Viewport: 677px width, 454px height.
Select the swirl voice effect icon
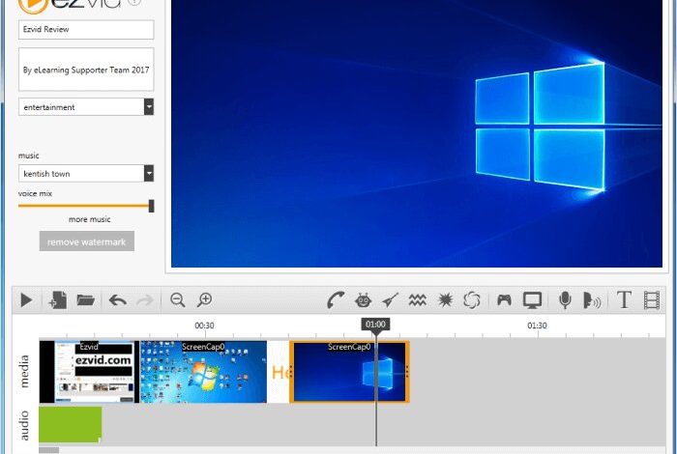(x=472, y=300)
